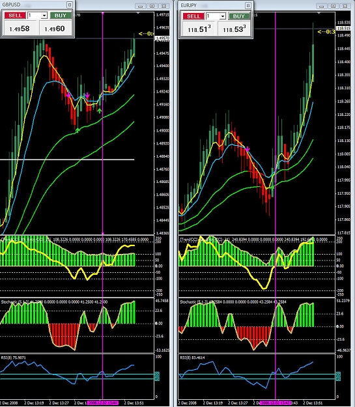Click the GBPUSD RSI(8) 75.9071 label
Screen dimensions: 355x407
point(14,358)
